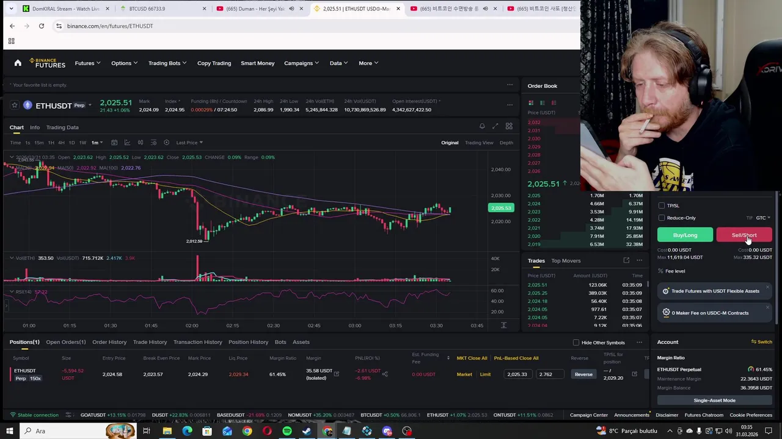The width and height of the screenshot is (782, 439).
Task: Switch chart to Original view
Action: (450, 143)
